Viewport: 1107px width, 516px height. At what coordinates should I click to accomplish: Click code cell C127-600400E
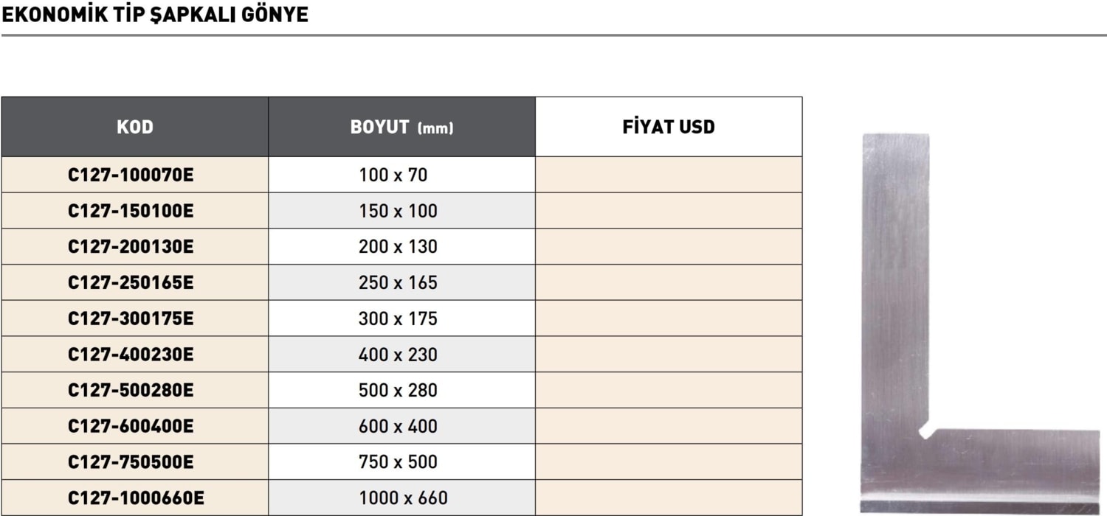131,426
